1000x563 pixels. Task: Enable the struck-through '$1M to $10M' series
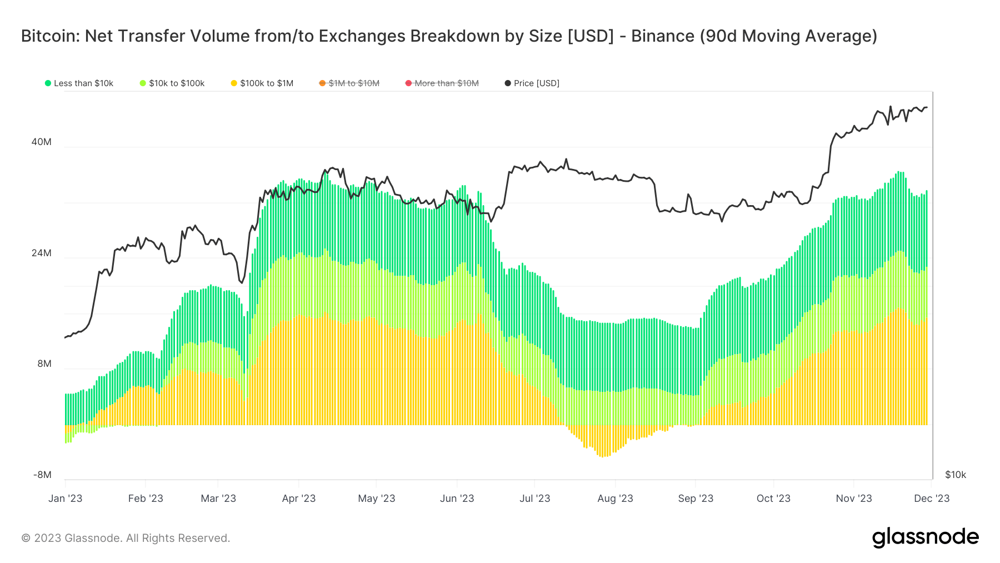[349, 83]
